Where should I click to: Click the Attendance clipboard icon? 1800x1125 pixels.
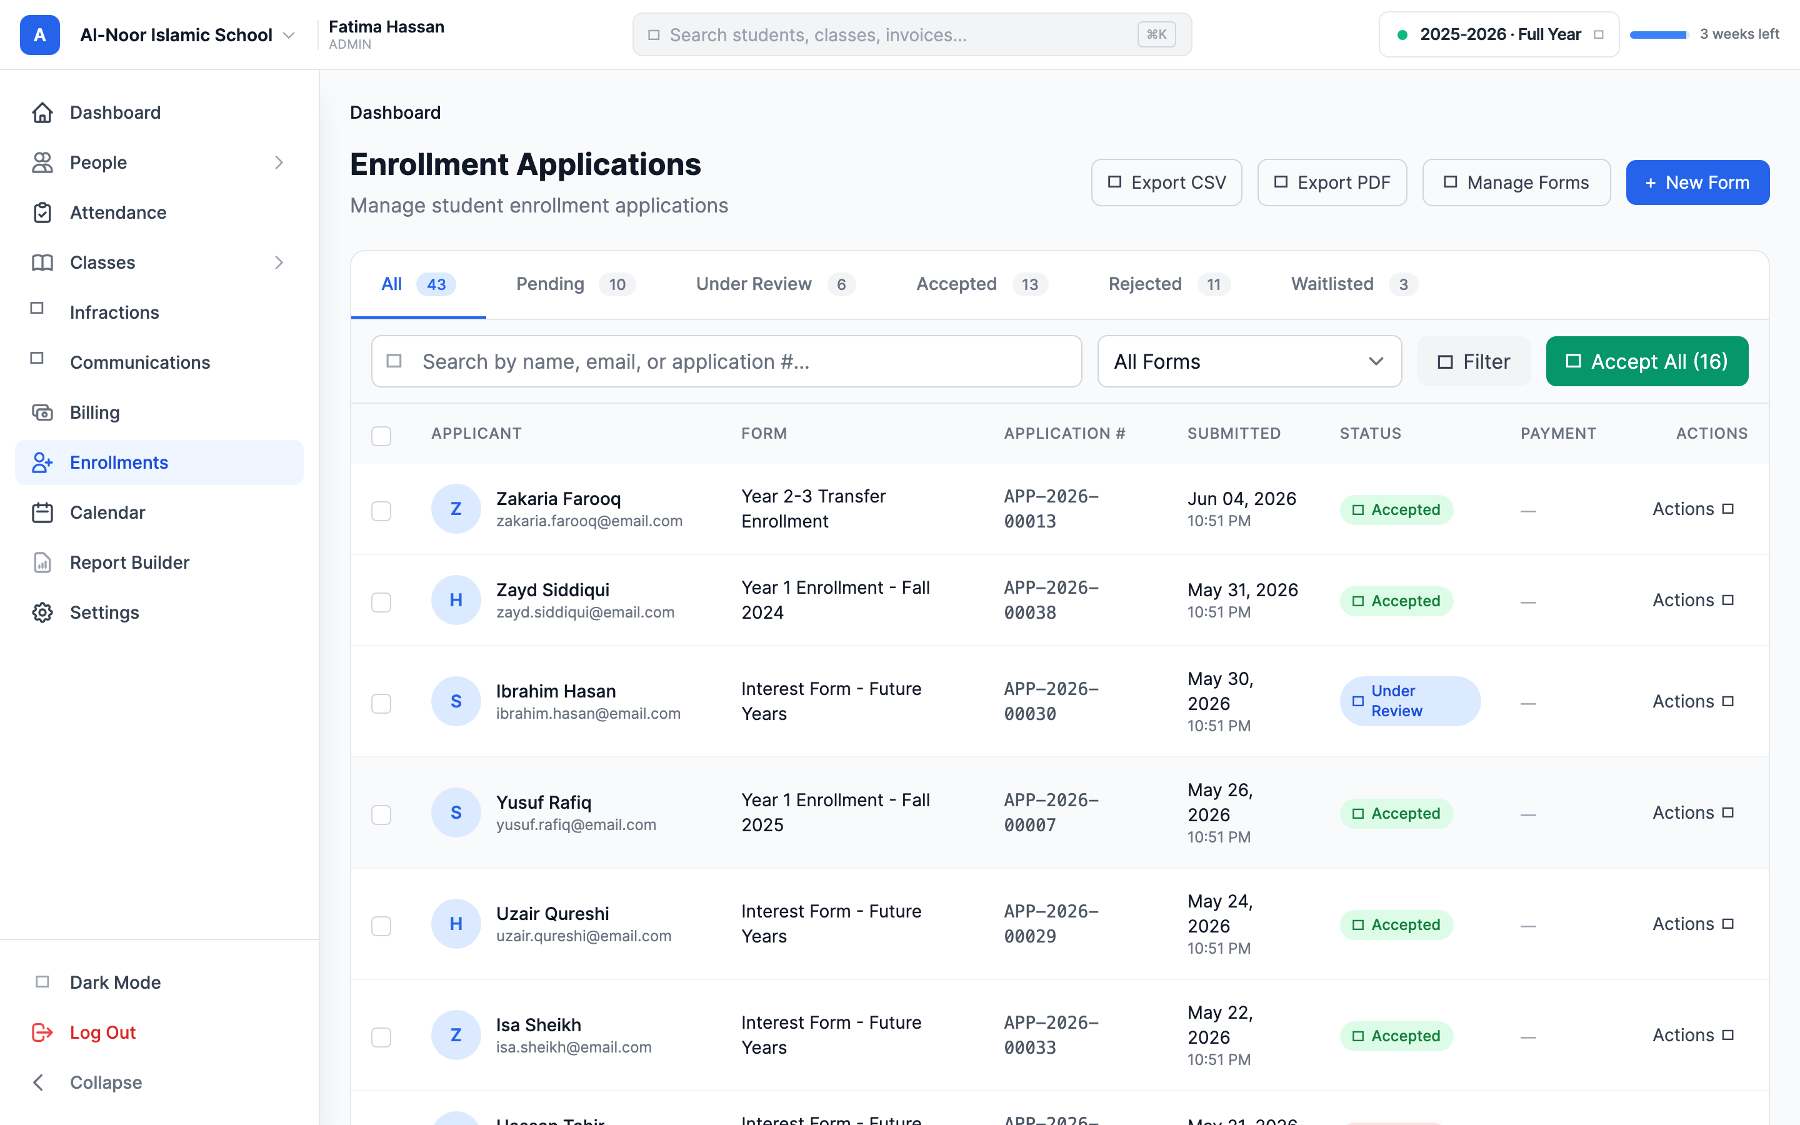(42, 212)
